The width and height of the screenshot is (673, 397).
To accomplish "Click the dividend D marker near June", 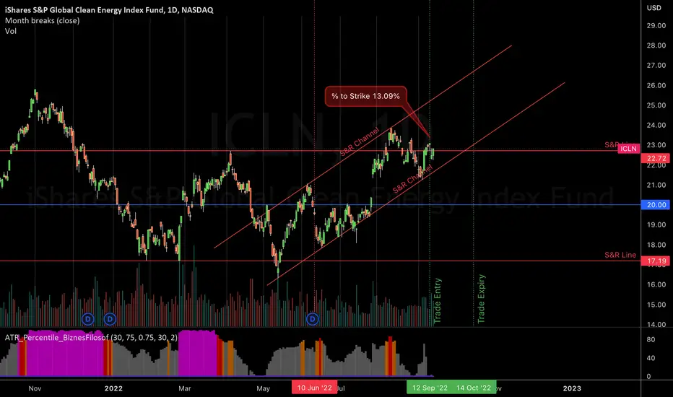I will pyautogui.click(x=313, y=319).
